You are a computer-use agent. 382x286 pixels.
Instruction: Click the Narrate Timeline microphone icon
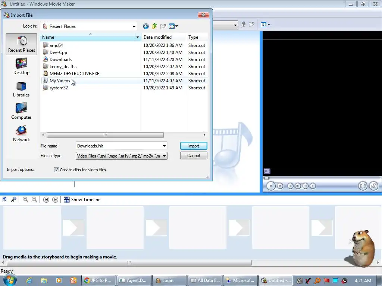click(x=13, y=200)
